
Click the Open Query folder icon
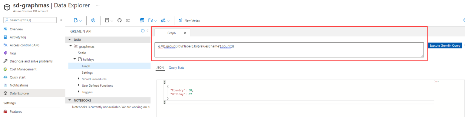(150, 20)
